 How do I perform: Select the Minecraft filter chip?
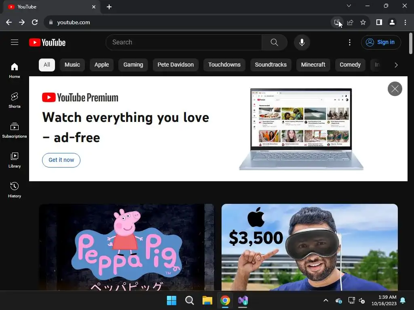[313, 65]
